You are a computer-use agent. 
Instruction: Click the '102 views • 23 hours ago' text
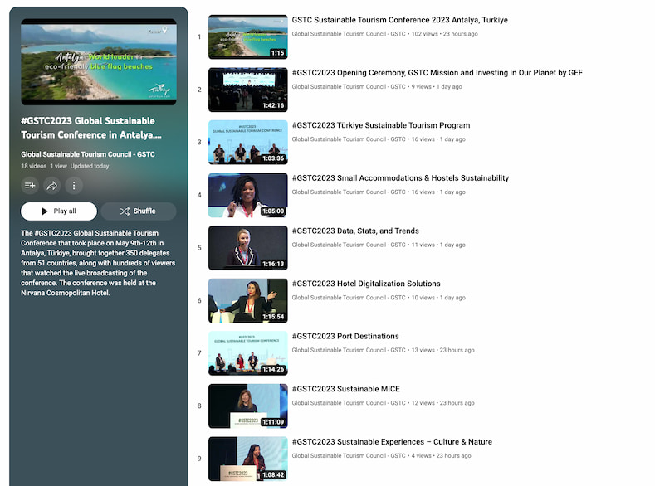pos(444,34)
